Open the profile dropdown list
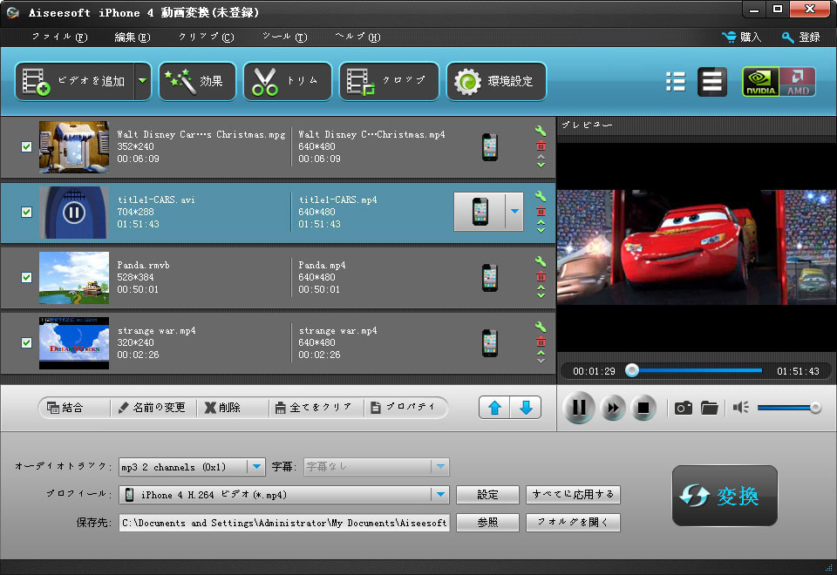This screenshot has height=575, width=837. coord(439,495)
